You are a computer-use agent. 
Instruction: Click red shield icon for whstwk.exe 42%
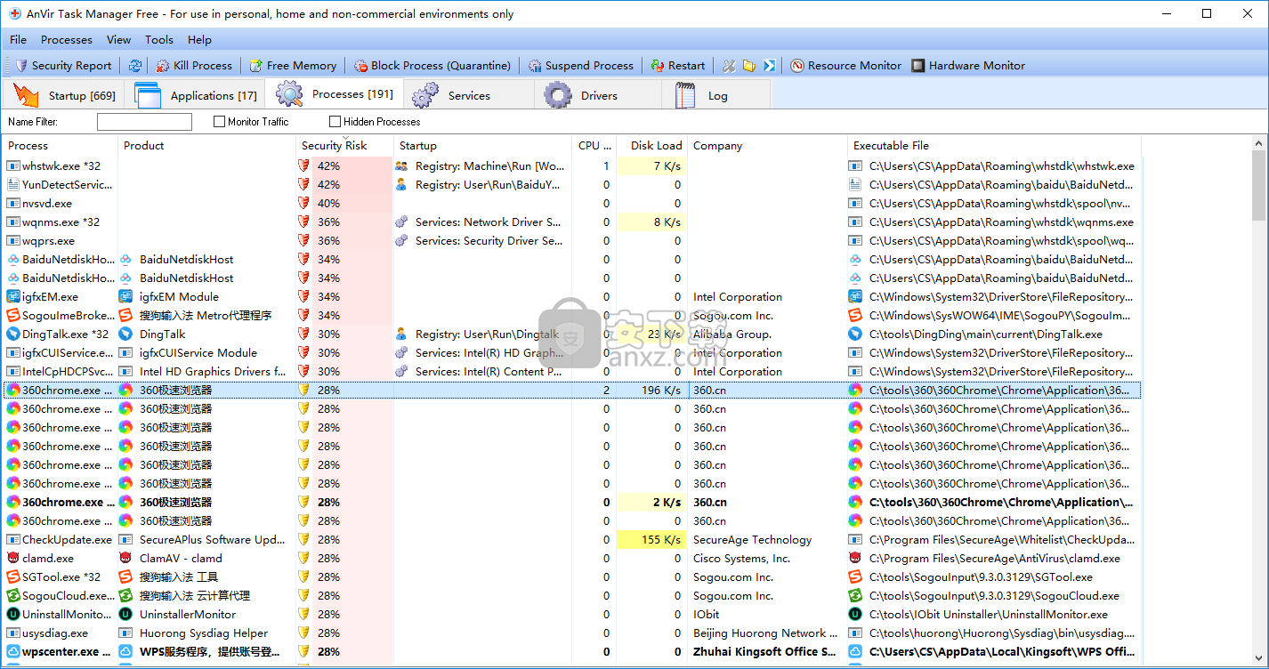[303, 165]
